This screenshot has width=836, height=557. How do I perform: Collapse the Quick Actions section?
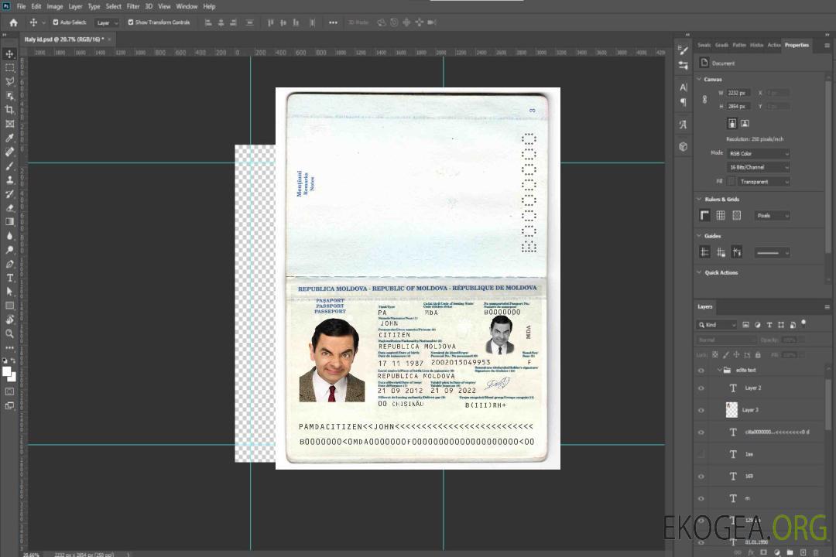point(700,272)
